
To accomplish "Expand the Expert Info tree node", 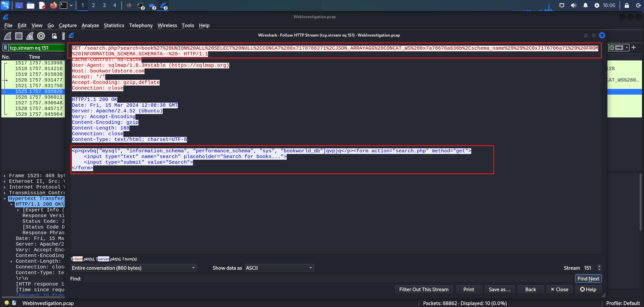I will point(18,210).
